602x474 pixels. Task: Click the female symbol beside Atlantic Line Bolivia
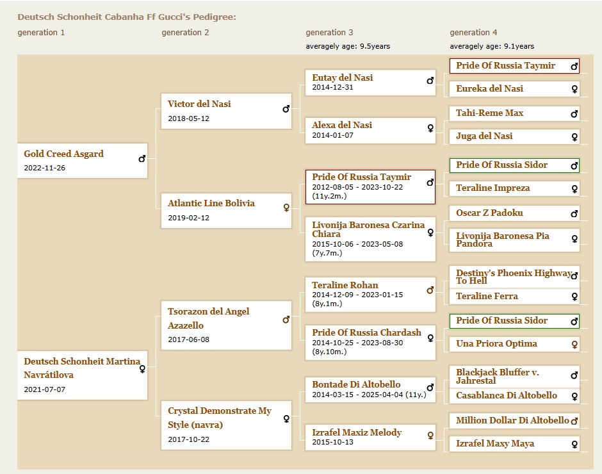[x=286, y=208]
